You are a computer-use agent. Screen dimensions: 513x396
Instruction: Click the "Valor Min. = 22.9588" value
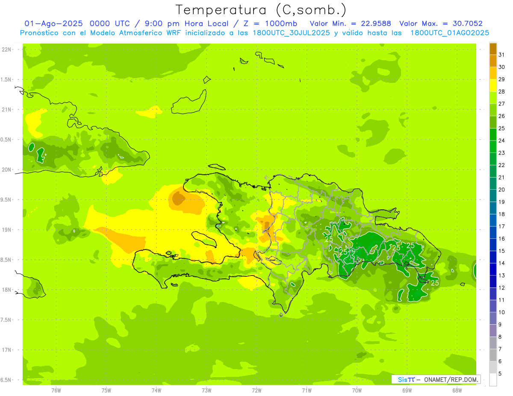(350, 23)
